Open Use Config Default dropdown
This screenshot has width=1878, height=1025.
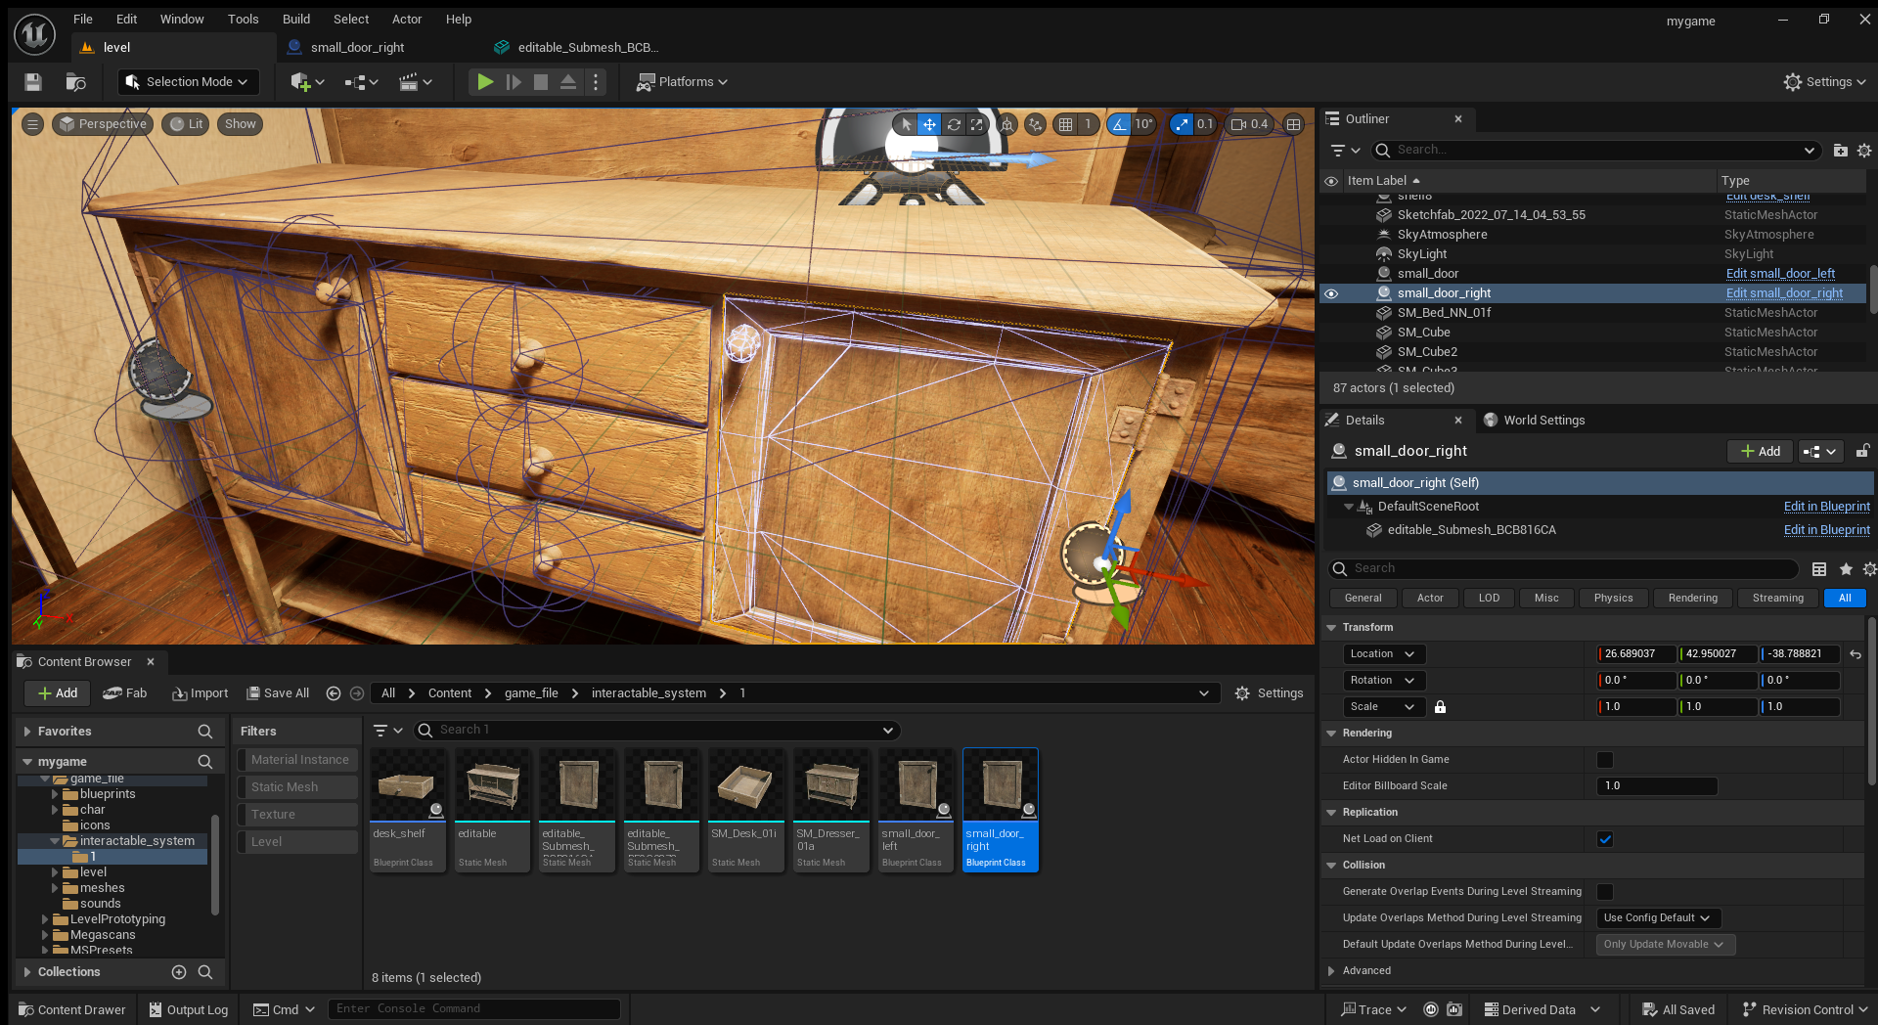(1658, 918)
